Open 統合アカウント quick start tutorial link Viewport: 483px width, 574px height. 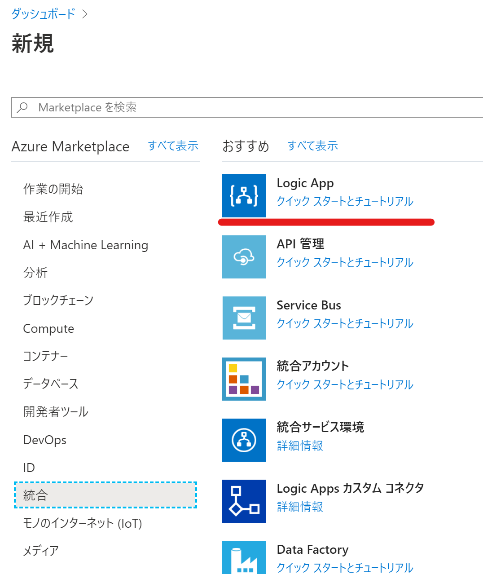(x=345, y=384)
